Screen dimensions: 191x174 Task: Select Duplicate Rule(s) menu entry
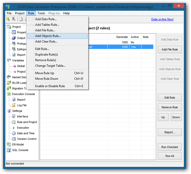coord(57,55)
